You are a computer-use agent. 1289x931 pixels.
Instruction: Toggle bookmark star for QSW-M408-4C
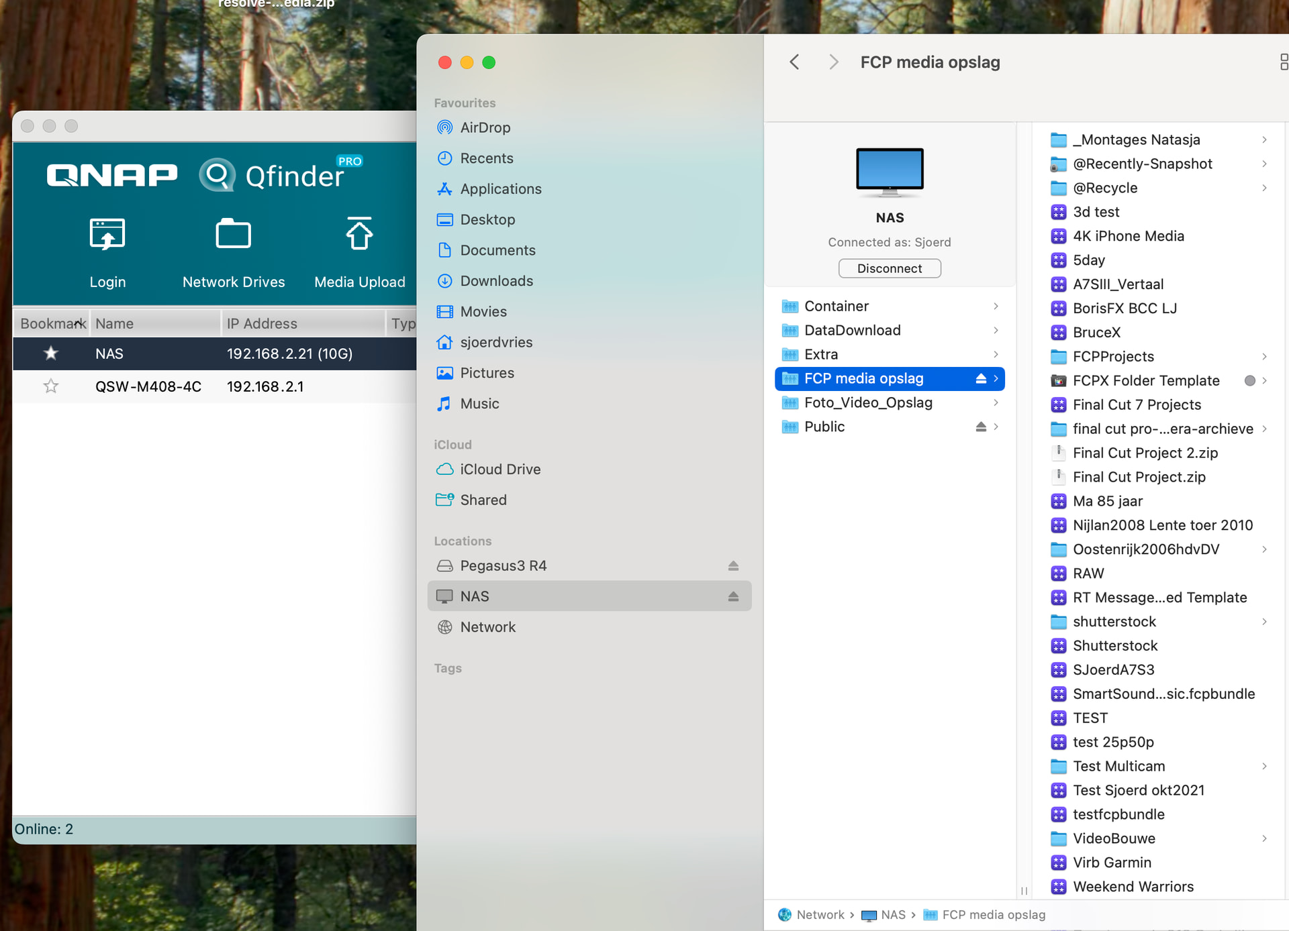tap(51, 386)
